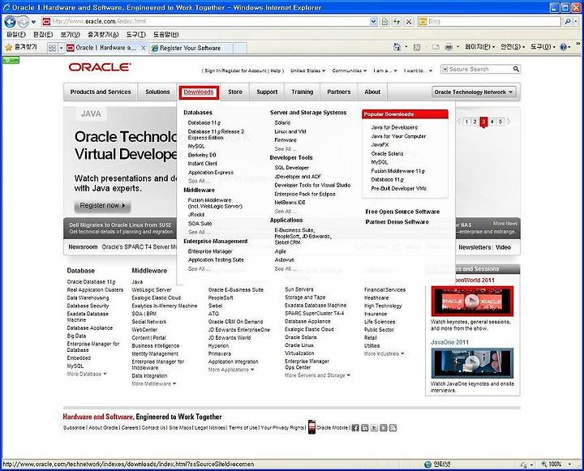Click the Stop loading X icon
Viewport: 584px width, 471px height.
[x=409, y=22]
